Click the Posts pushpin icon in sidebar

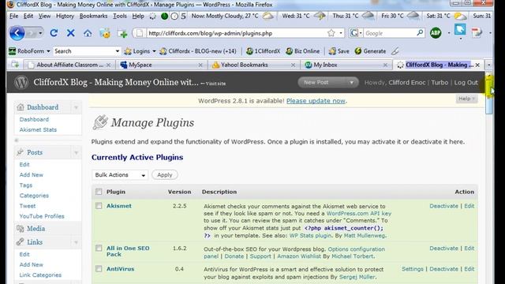[x=21, y=152]
